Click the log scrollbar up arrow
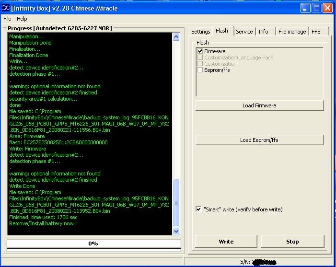The height and width of the screenshot is (267, 336). pos(176,37)
